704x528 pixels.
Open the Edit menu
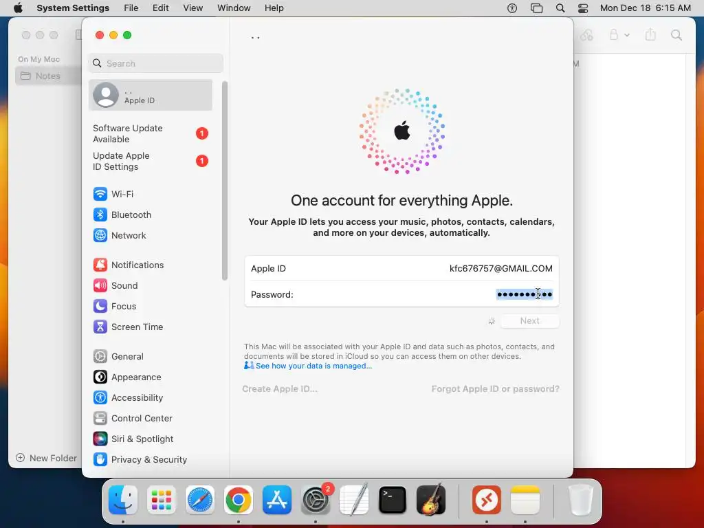[x=160, y=8]
